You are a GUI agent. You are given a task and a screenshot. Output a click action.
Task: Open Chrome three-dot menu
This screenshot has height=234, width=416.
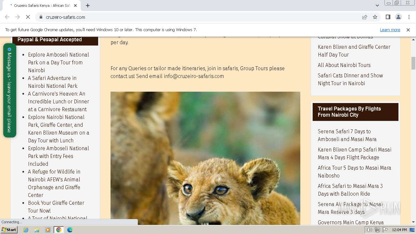(409, 17)
